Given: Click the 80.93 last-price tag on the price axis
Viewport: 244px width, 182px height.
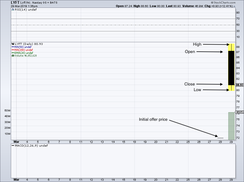Looking at the screenshot, I should (x=239, y=85).
